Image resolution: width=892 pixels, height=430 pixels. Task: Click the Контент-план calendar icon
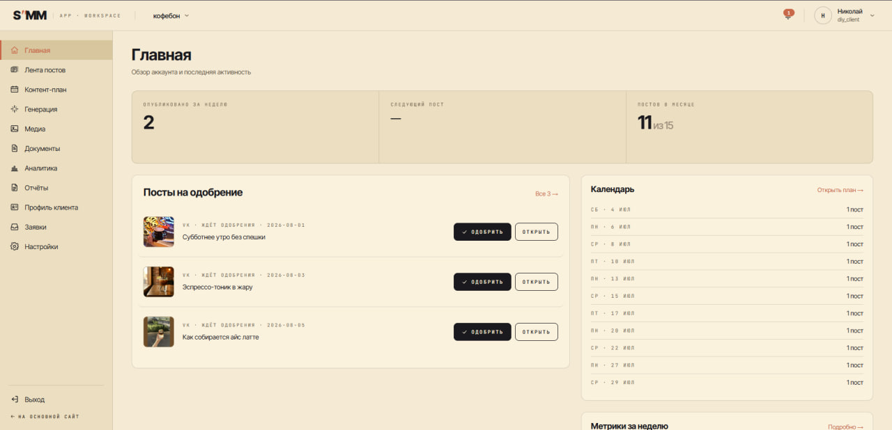(x=15, y=89)
